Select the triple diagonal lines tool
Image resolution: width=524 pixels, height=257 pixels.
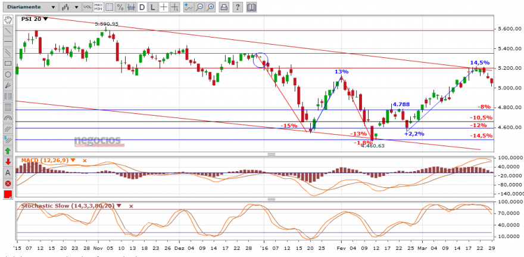(8, 129)
